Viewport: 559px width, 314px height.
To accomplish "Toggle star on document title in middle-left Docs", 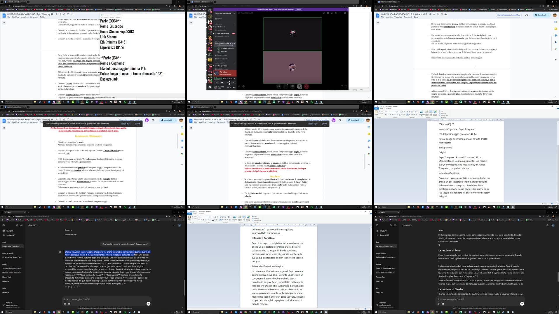I will (x=60, y=119).
